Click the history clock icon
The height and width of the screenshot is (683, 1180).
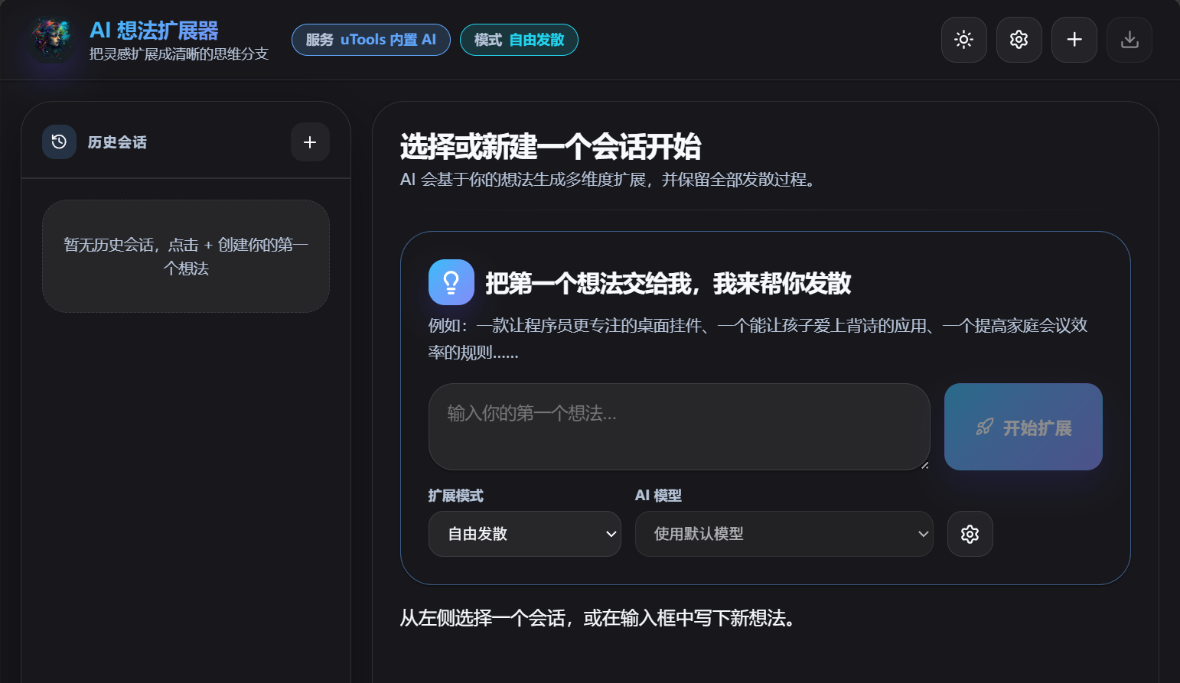59,141
